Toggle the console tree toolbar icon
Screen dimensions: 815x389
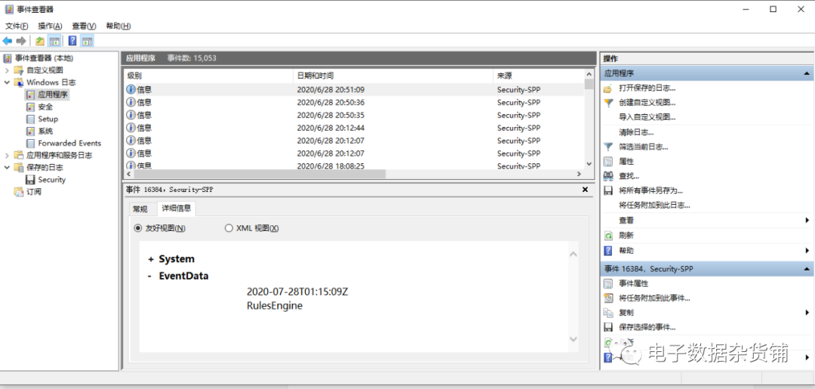[54, 41]
